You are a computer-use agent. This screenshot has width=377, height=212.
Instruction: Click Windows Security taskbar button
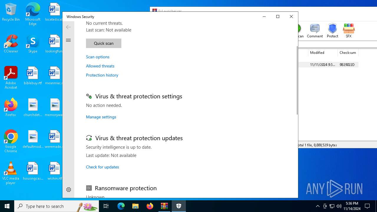tap(179, 206)
